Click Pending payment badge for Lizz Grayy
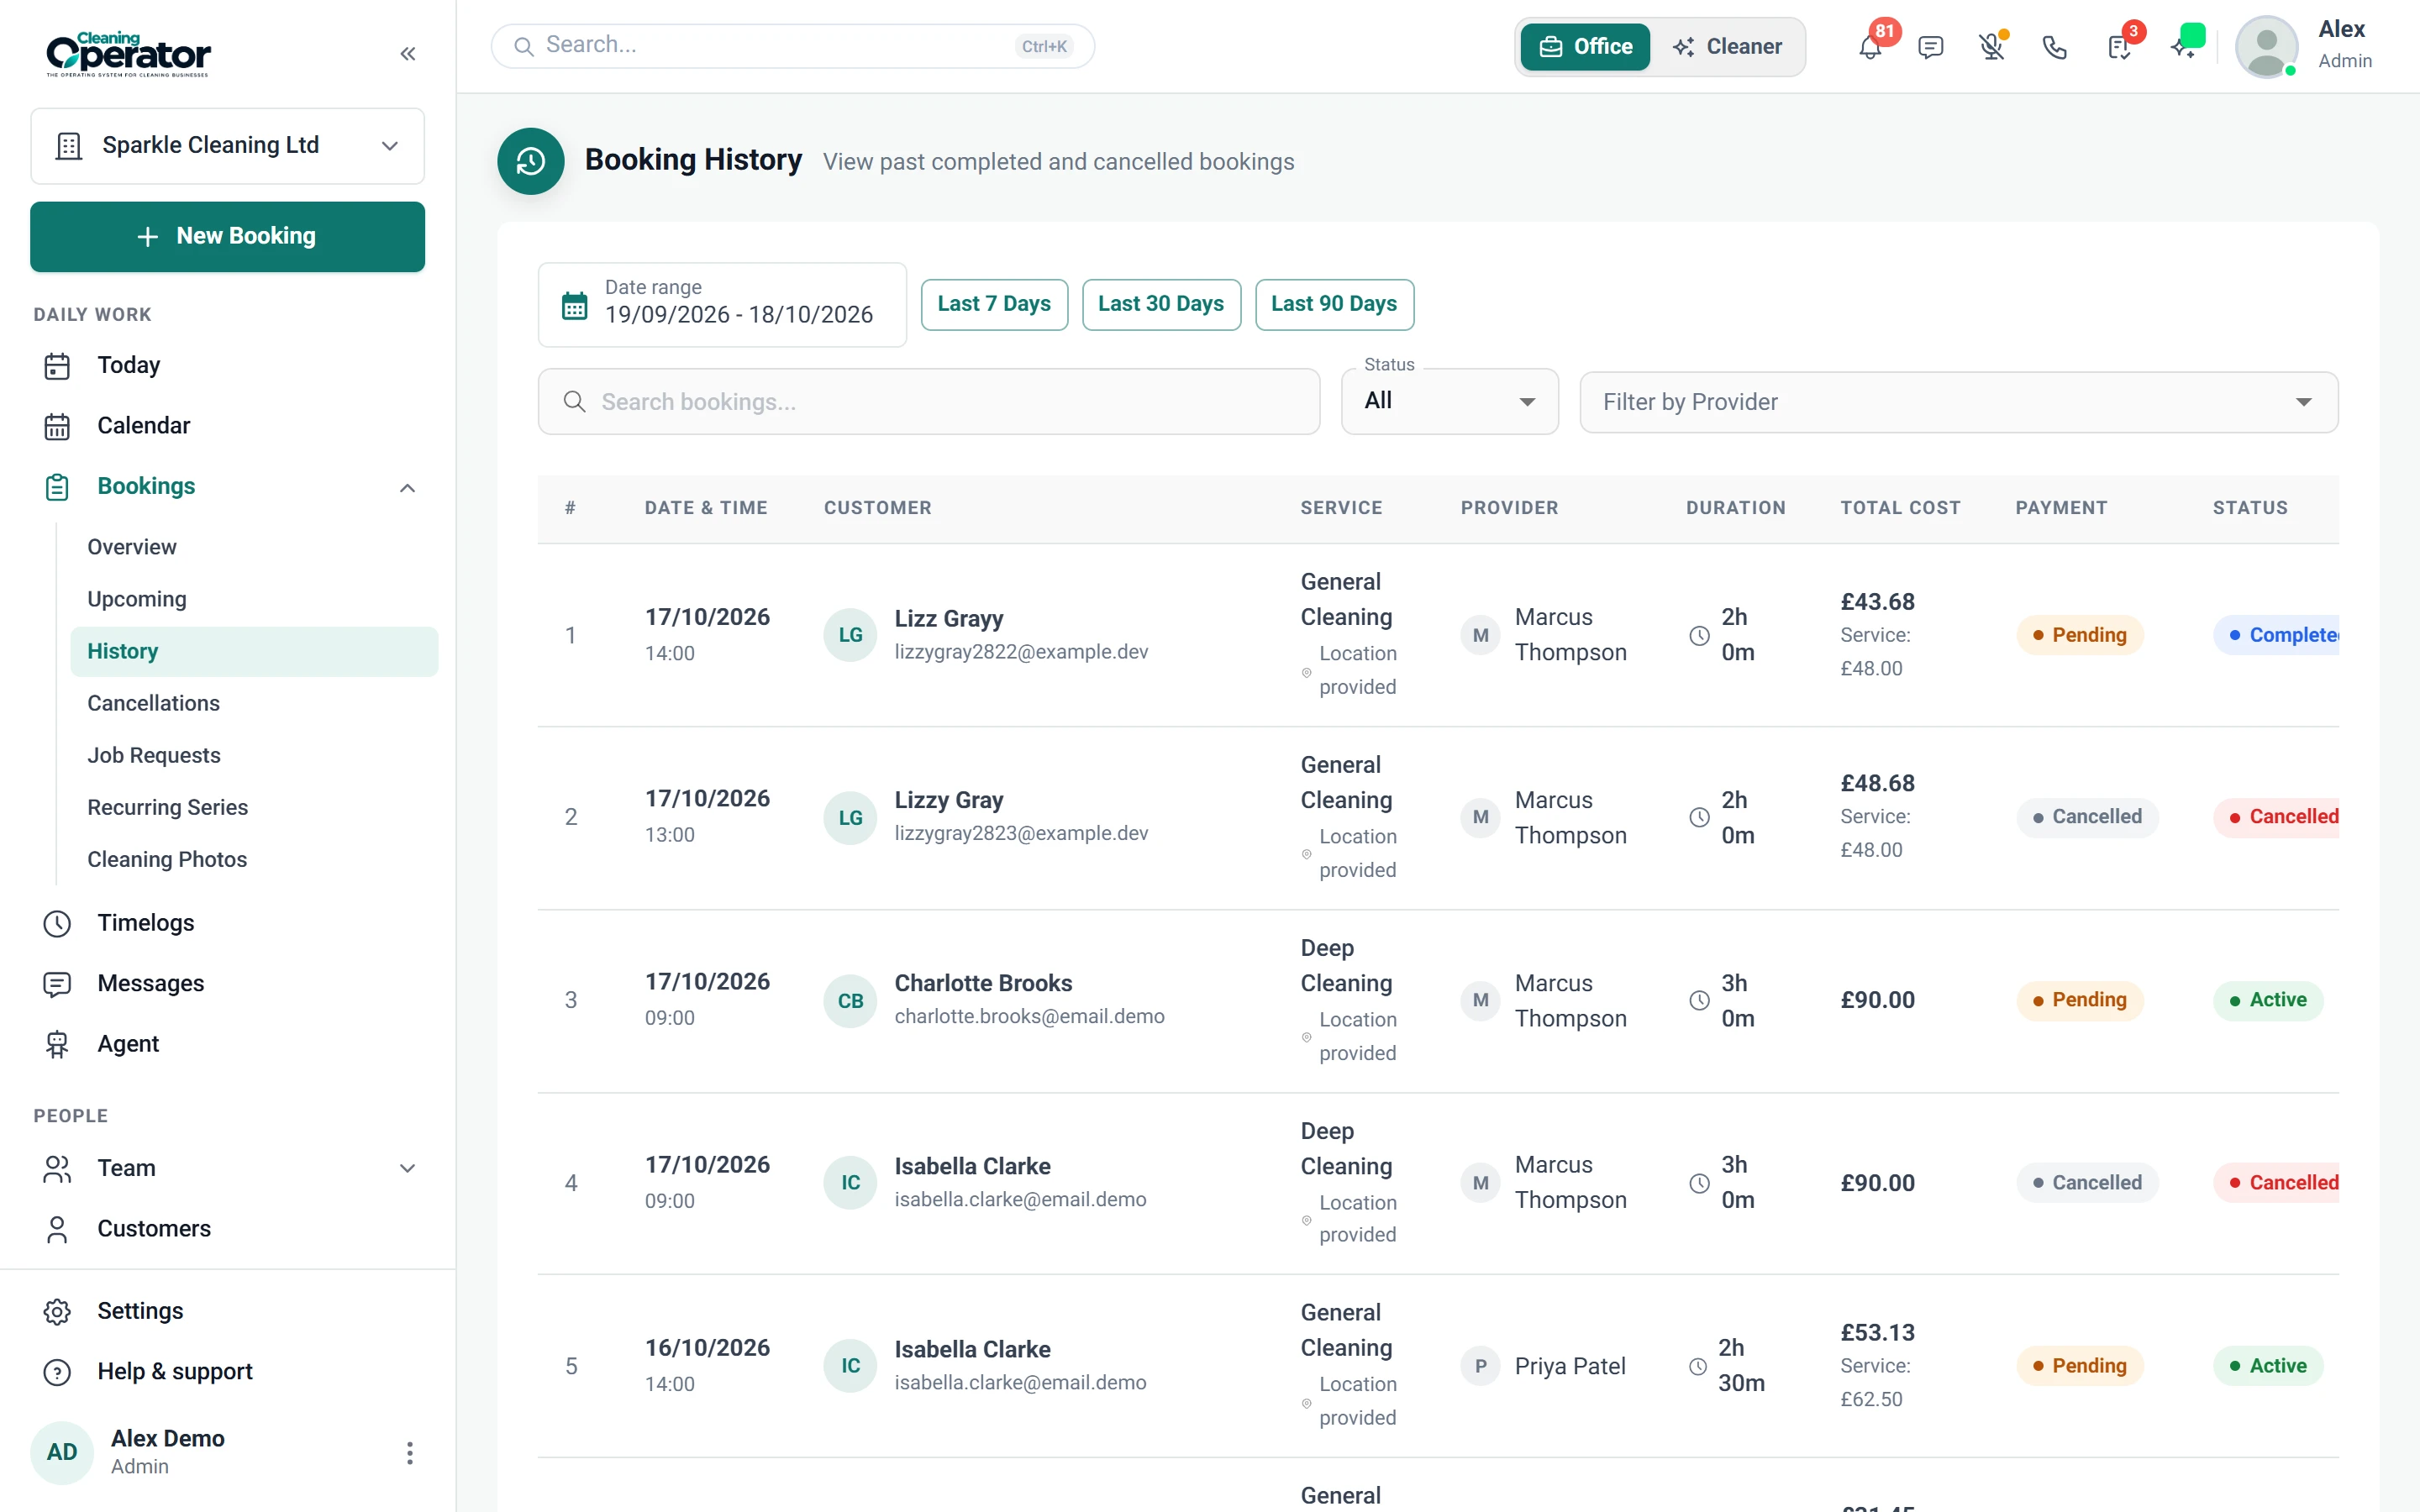Viewport: 2420px width, 1512px height. (x=2080, y=635)
